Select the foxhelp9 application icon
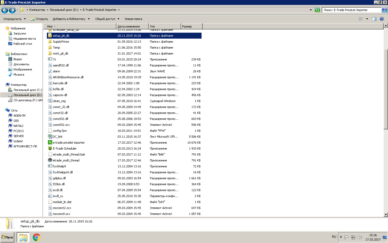 point(50,166)
